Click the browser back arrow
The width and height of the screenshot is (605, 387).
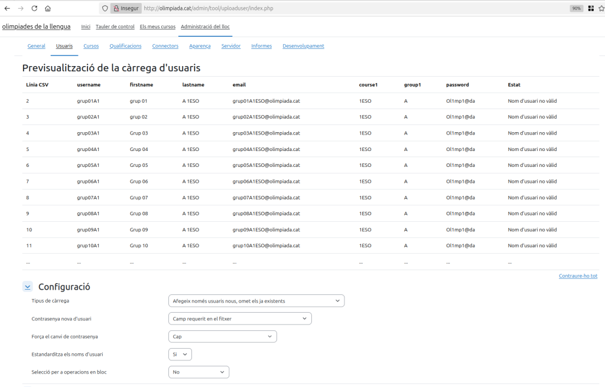tap(7, 8)
